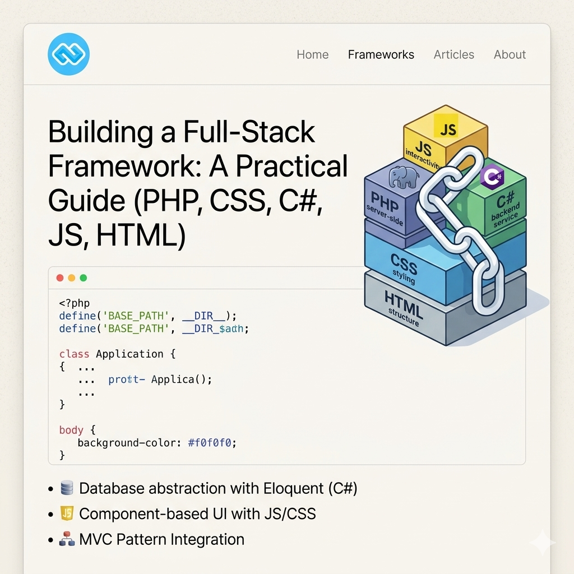Click the green dot on the code window

(83, 277)
